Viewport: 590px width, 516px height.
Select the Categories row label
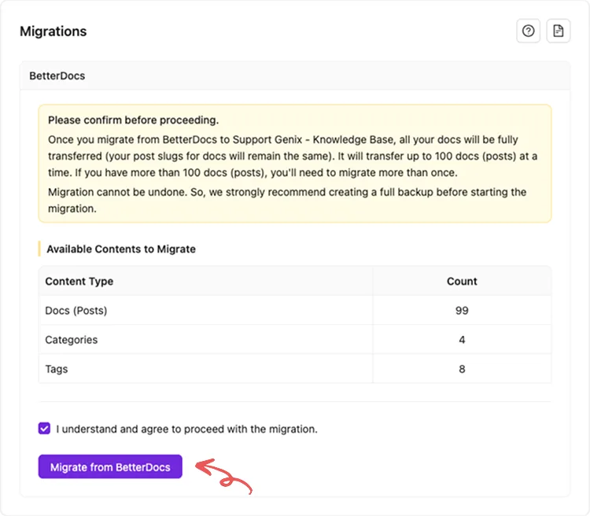[71, 340]
